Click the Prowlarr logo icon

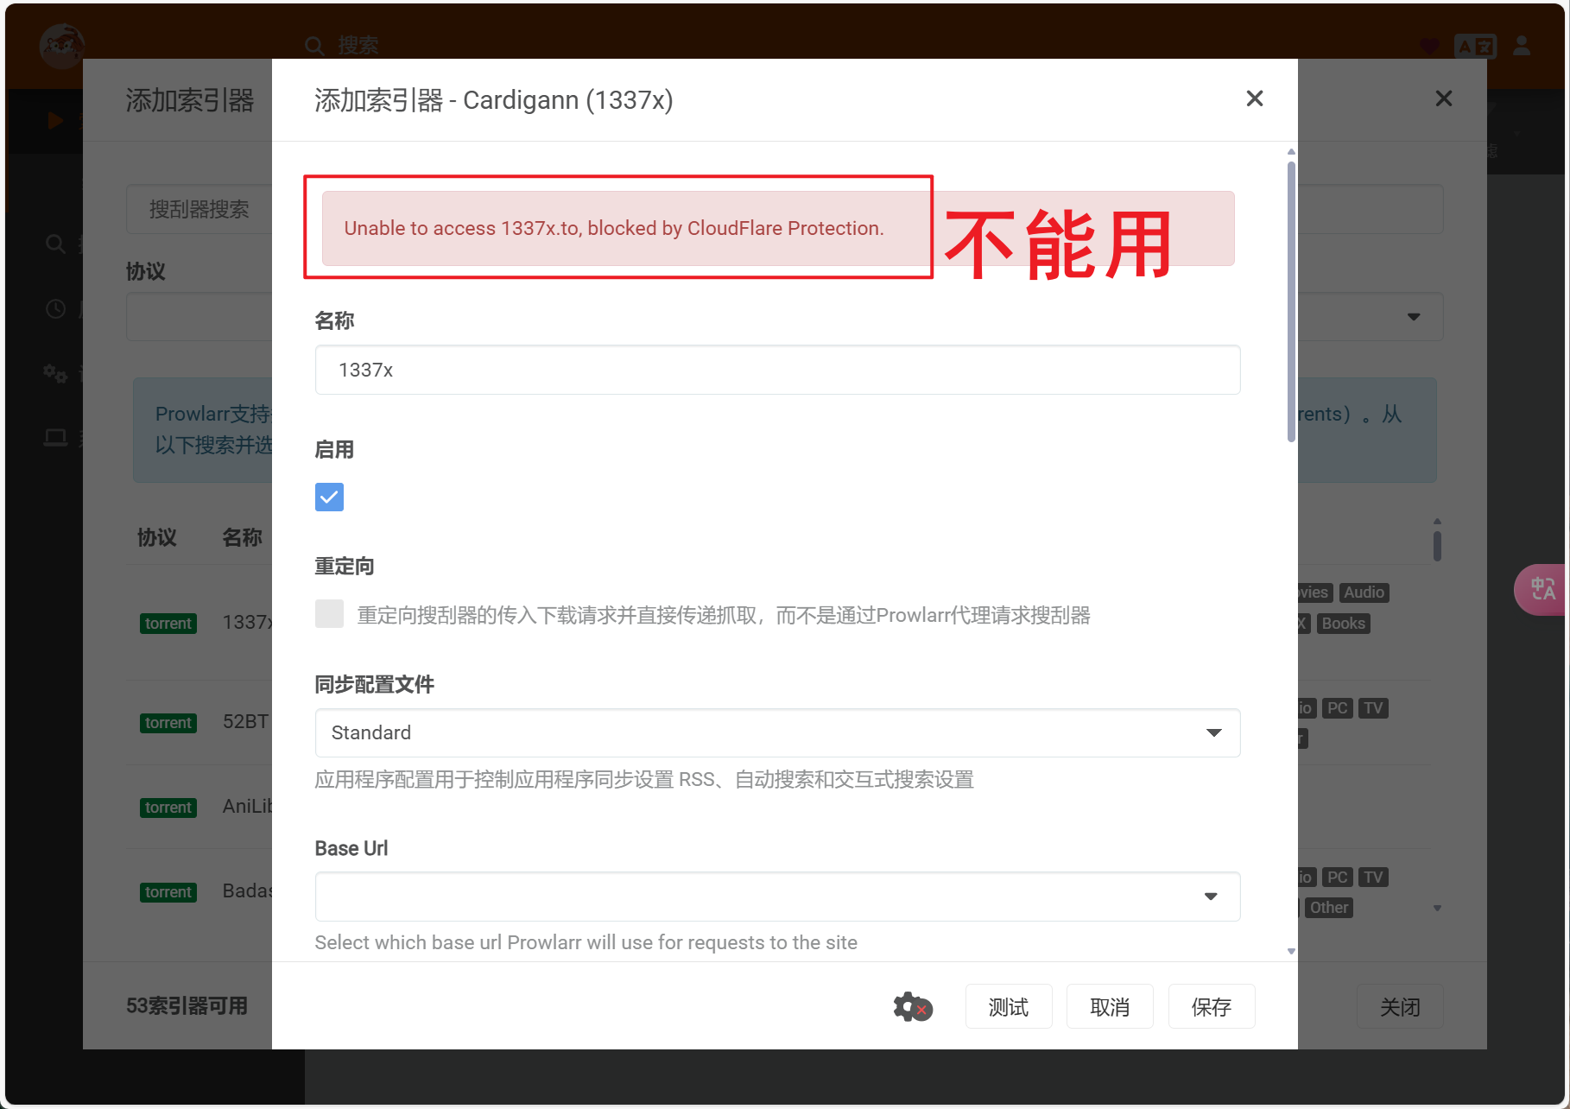click(x=62, y=45)
